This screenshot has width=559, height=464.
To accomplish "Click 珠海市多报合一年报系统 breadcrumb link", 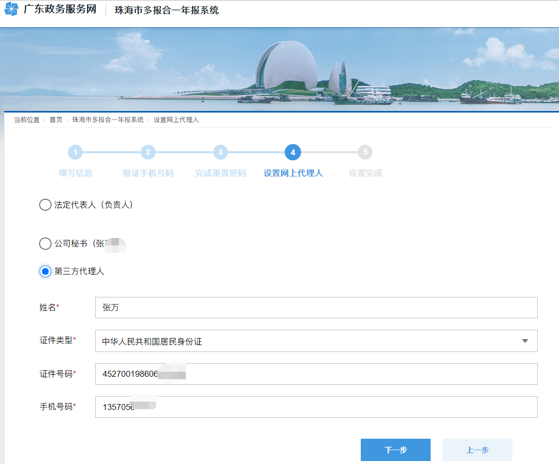I will pos(108,120).
